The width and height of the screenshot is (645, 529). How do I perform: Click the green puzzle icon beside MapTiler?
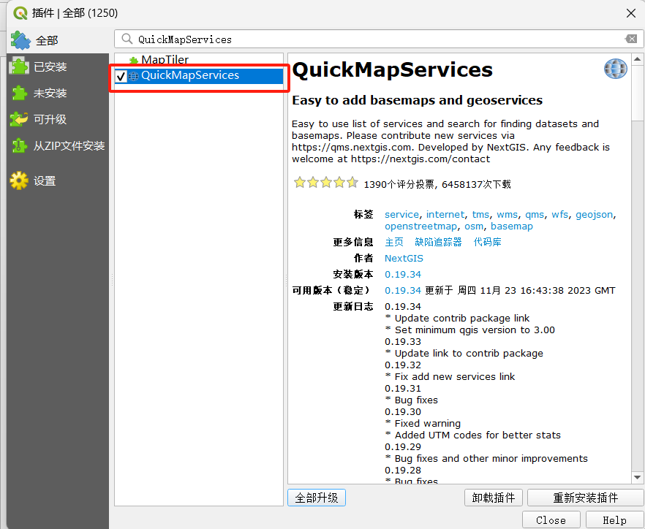(x=133, y=61)
